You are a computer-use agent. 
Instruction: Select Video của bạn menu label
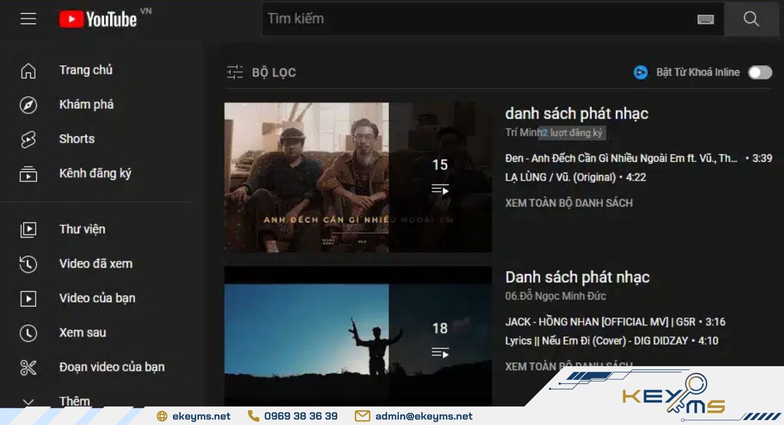97,298
